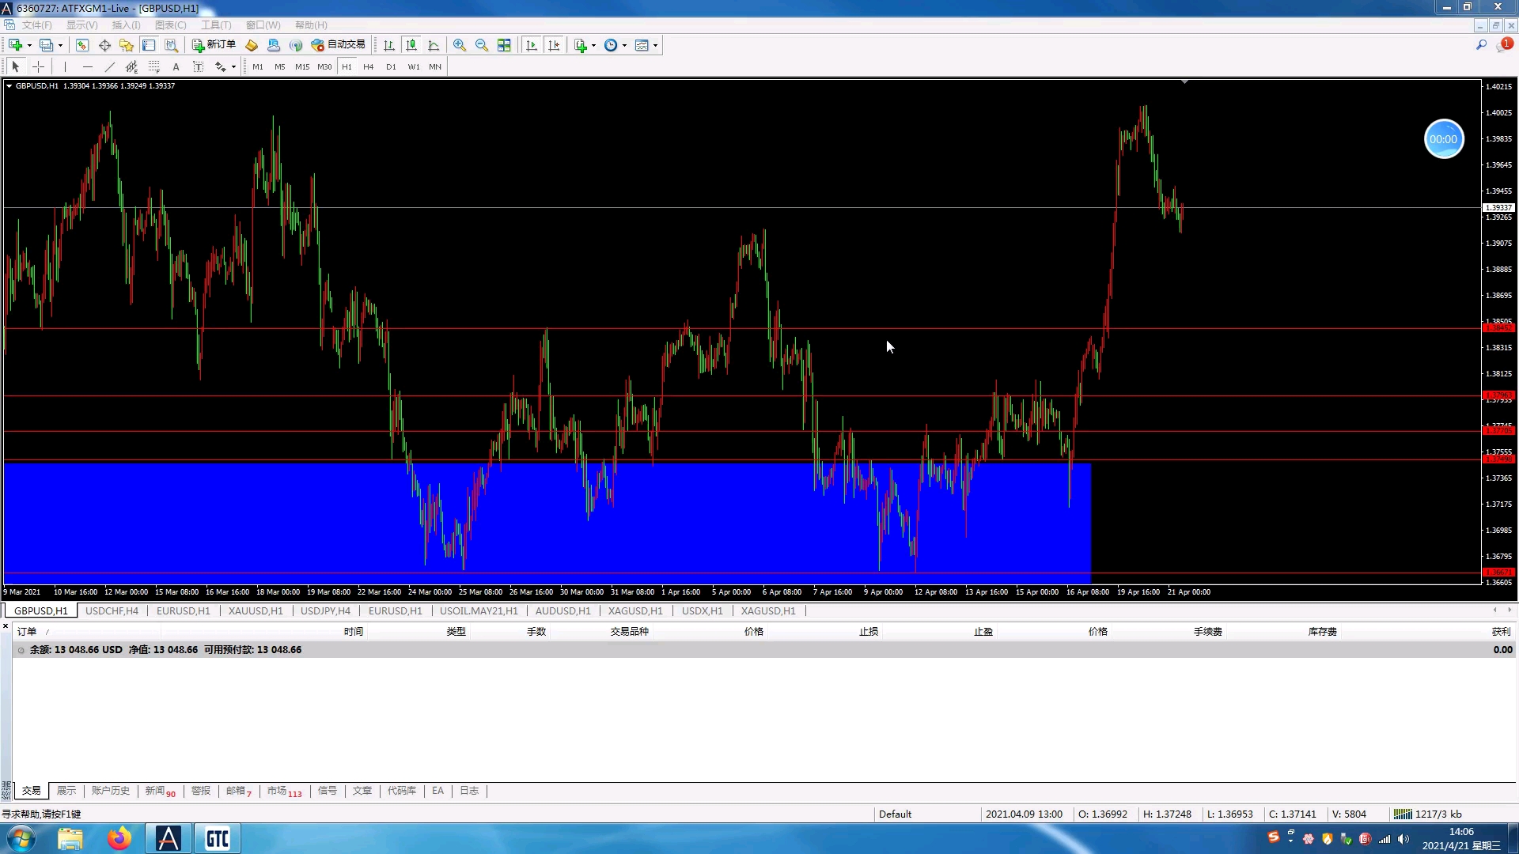Click the Zoom In icon on toolbar
The width and height of the screenshot is (1519, 854).
[459, 45]
